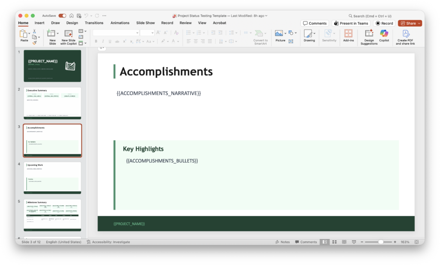Select the Upcoming Work slide thumbnail

(52, 178)
